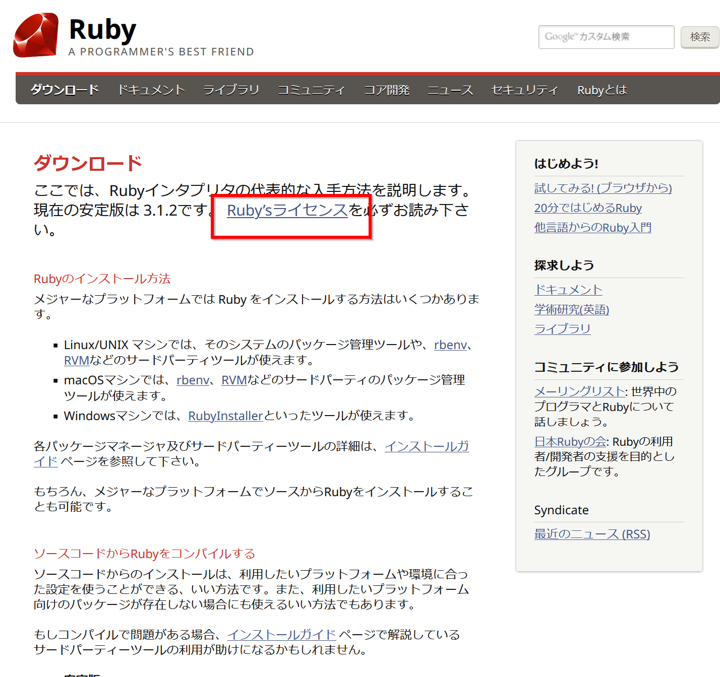Open メーリングリスト sidebar link

579,391
